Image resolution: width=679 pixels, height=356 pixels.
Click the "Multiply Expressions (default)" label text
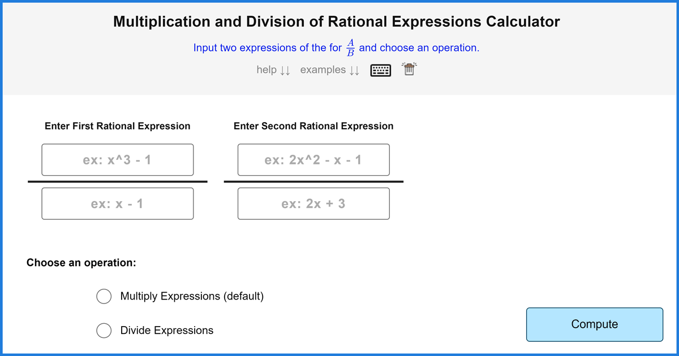coord(192,296)
